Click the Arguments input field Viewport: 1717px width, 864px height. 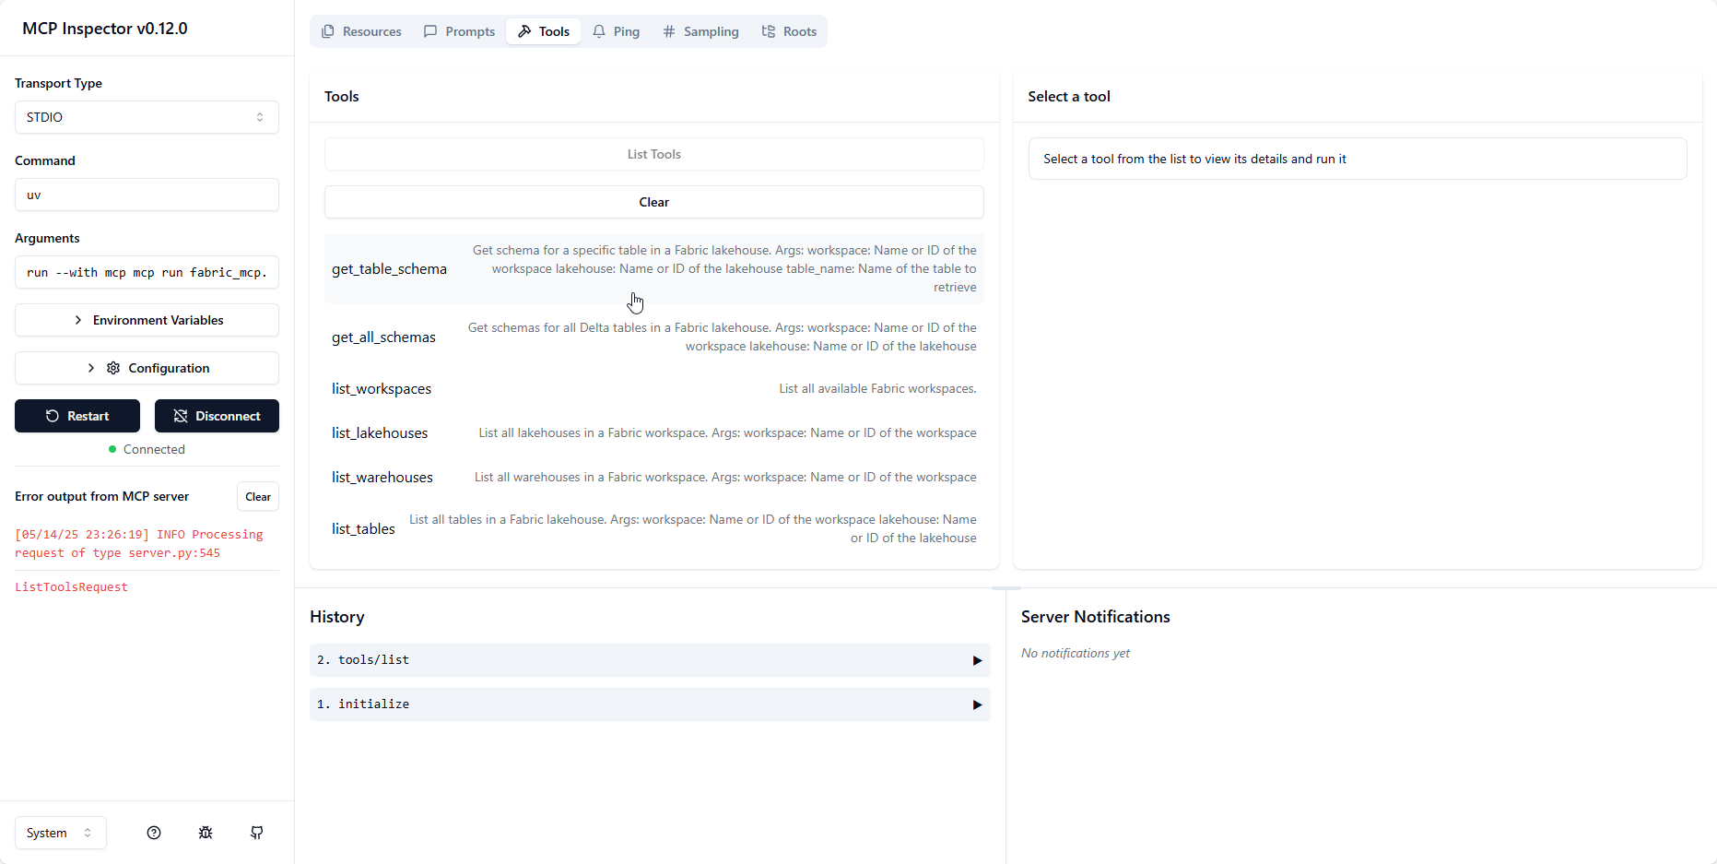pyautogui.click(x=147, y=272)
